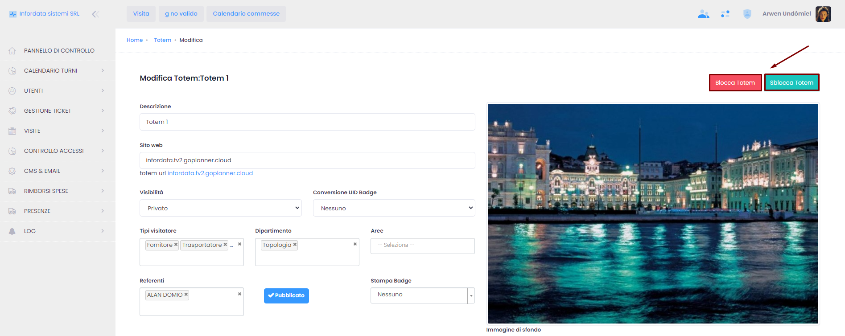Click Arwen Undómiel profile avatar

click(823, 14)
